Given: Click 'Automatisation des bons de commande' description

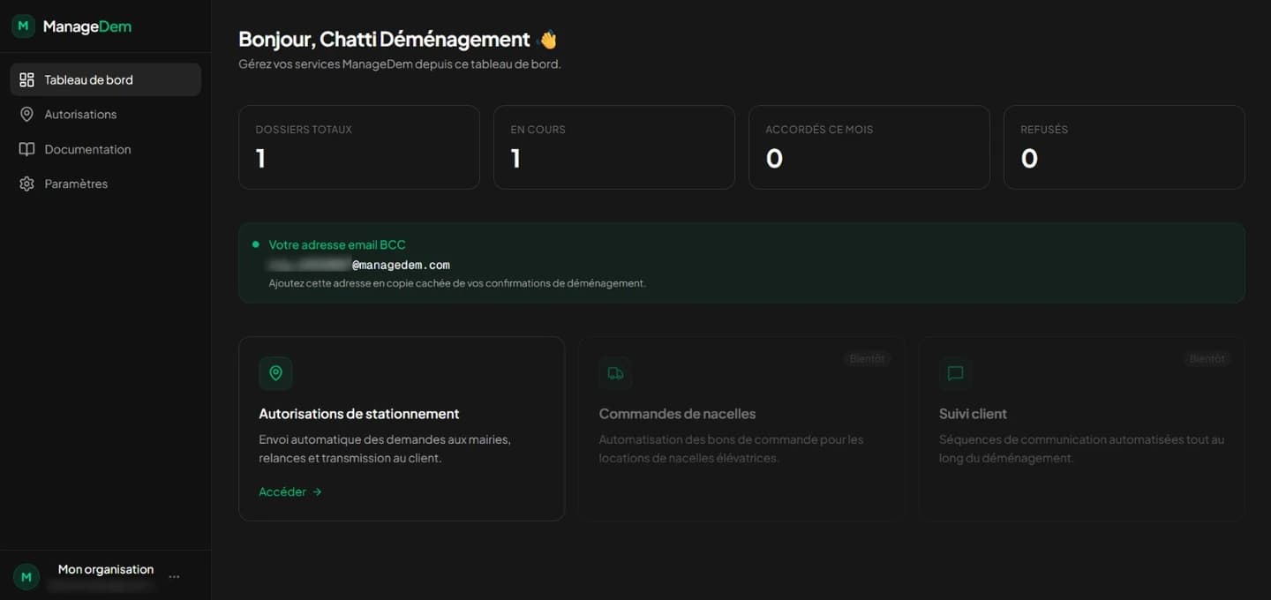Looking at the screenshot, I should 731,448.
